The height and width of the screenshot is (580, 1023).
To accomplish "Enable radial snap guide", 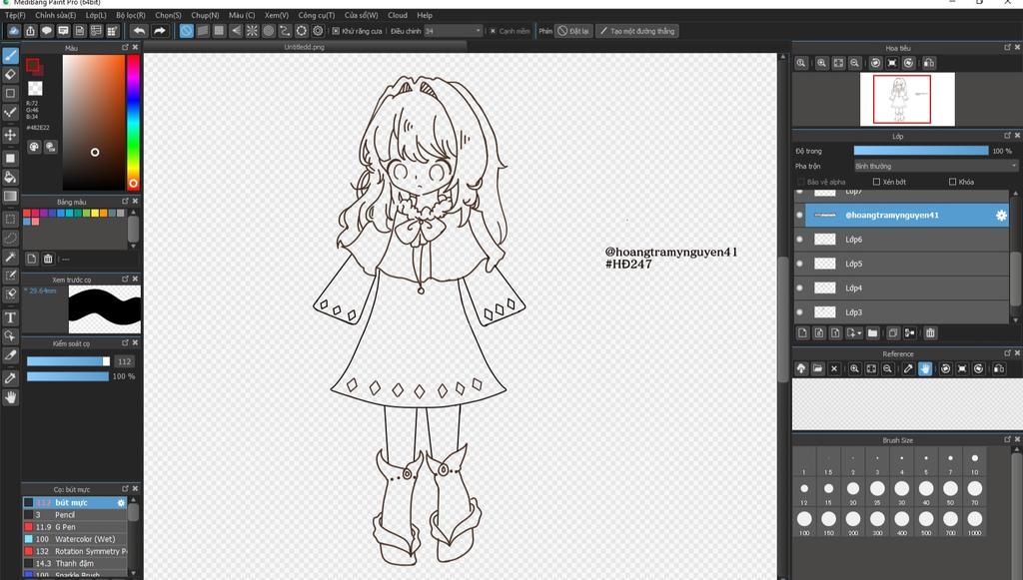I will 252,31.
